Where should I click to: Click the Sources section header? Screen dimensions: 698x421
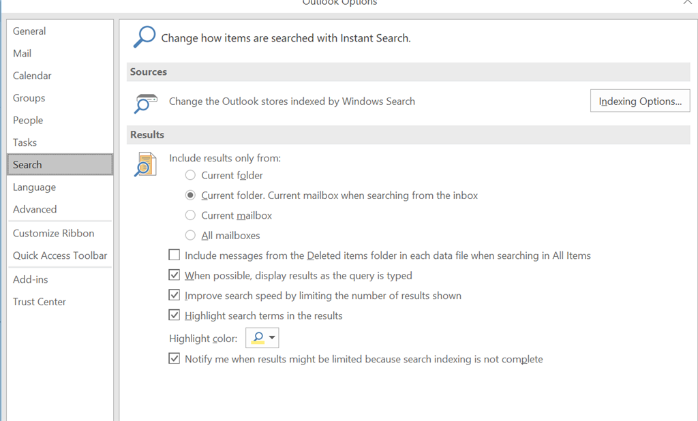(408, 72)
